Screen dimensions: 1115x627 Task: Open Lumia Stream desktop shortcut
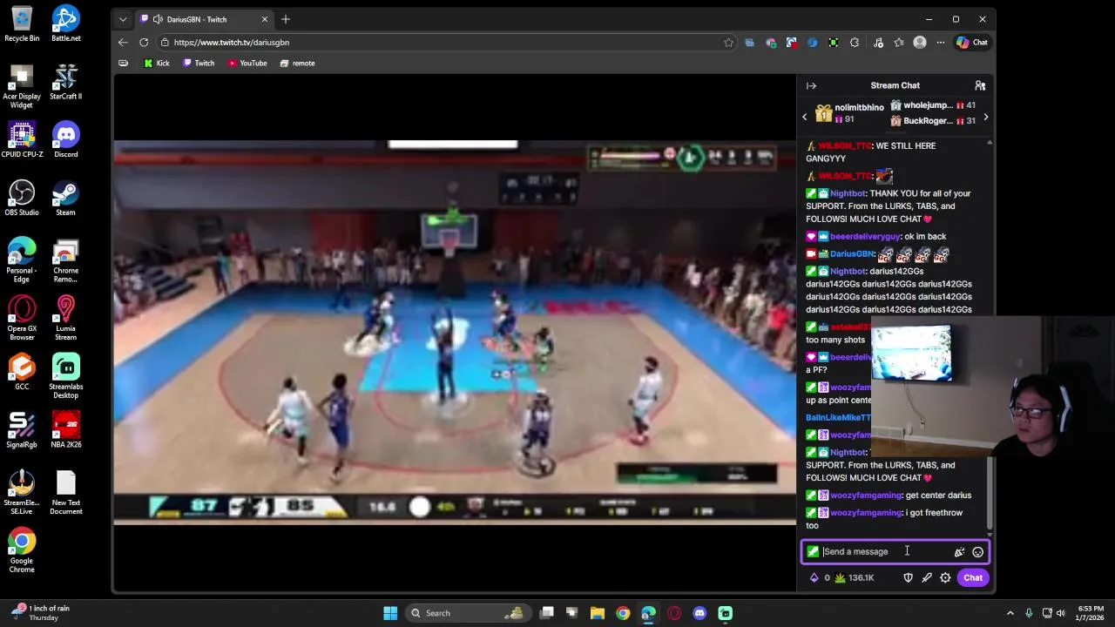(65, 319)
